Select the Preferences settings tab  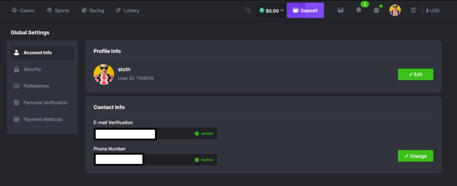tap(36, 86)
